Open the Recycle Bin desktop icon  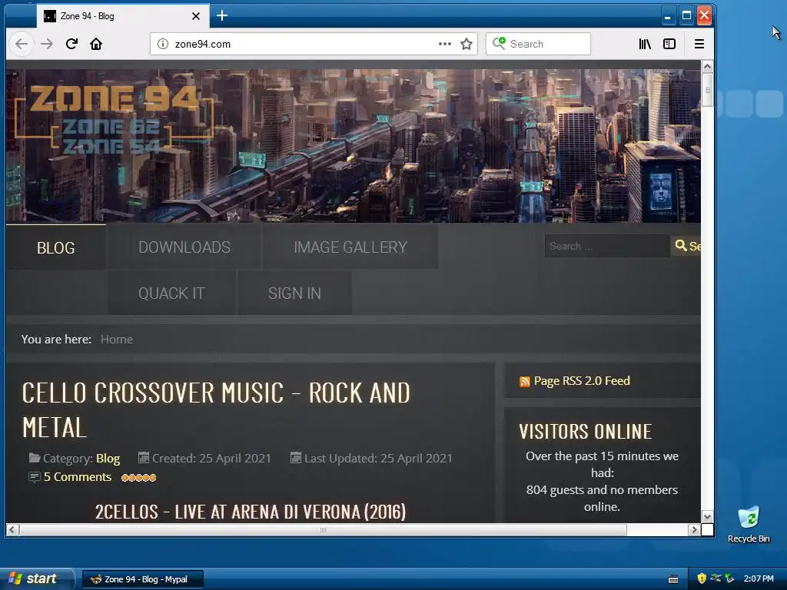(x=749, y=524)
